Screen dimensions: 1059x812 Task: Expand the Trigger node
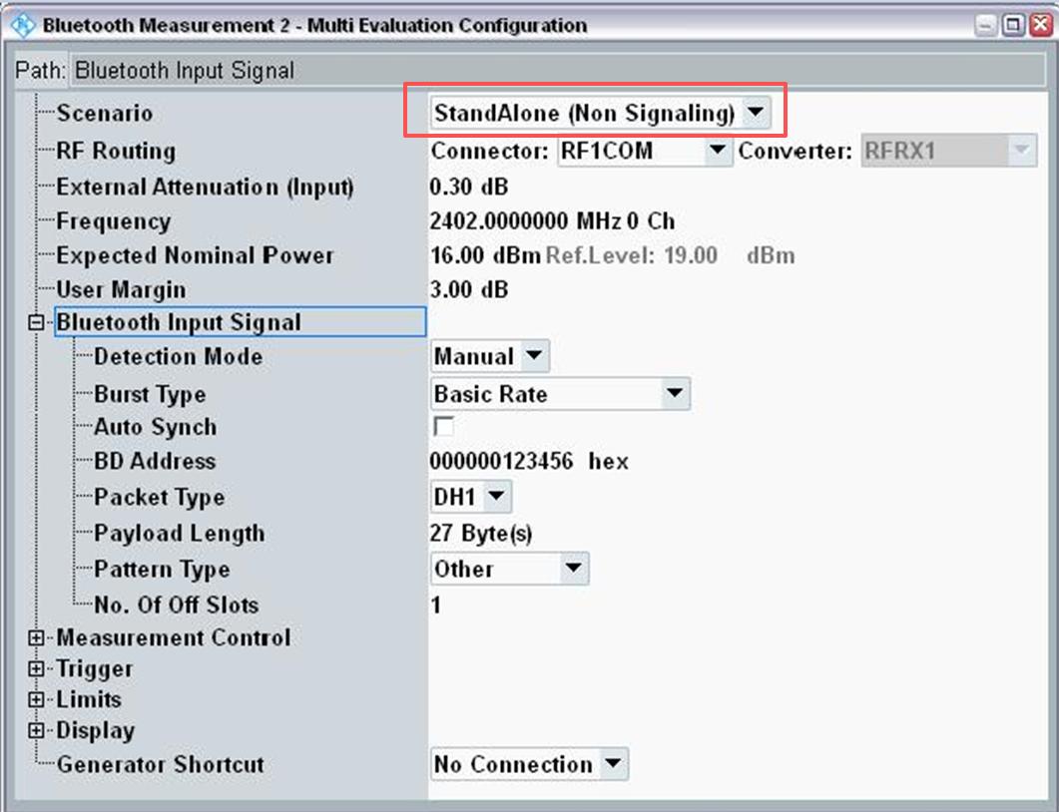[37, 668]
